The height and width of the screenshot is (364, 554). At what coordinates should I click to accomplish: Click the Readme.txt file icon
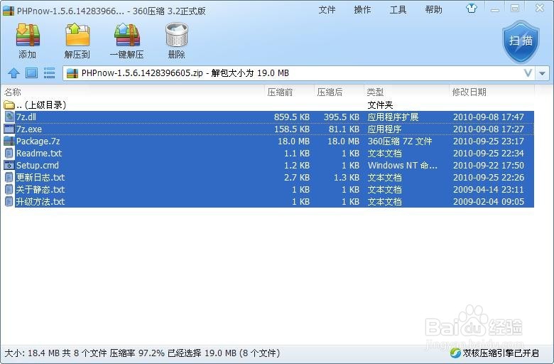coord(9,153)
